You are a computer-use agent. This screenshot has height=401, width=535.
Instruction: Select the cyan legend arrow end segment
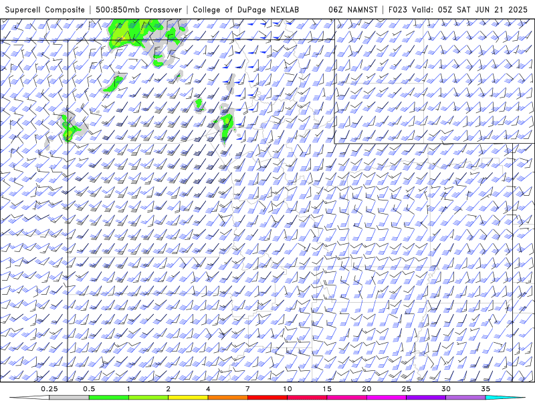click(505, 398)
